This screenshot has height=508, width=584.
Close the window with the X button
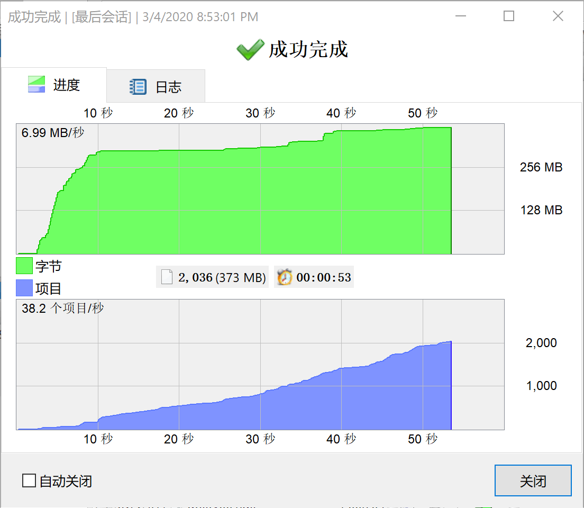tap(558, 16)
